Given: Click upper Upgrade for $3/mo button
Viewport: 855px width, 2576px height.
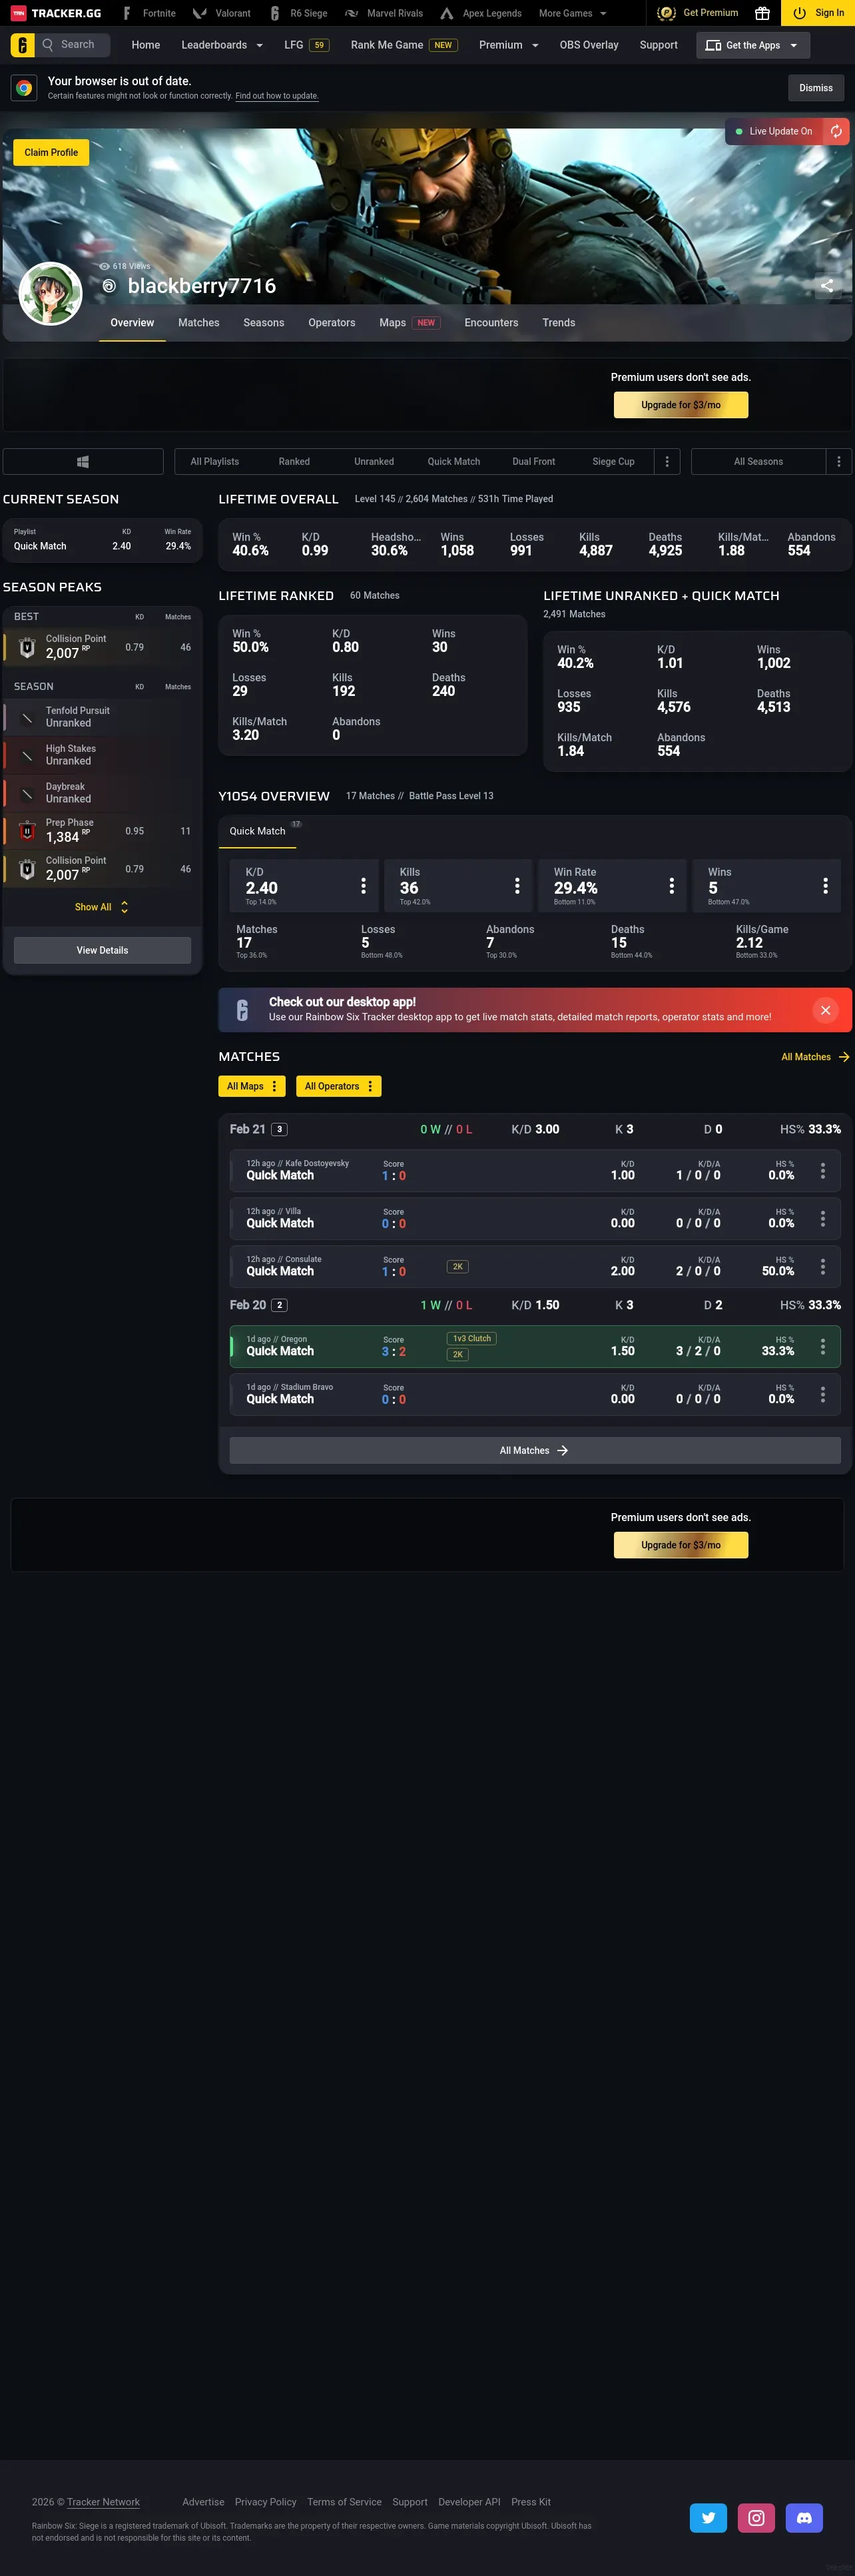Looking at the screenshot, I should (x=681, y=405).
